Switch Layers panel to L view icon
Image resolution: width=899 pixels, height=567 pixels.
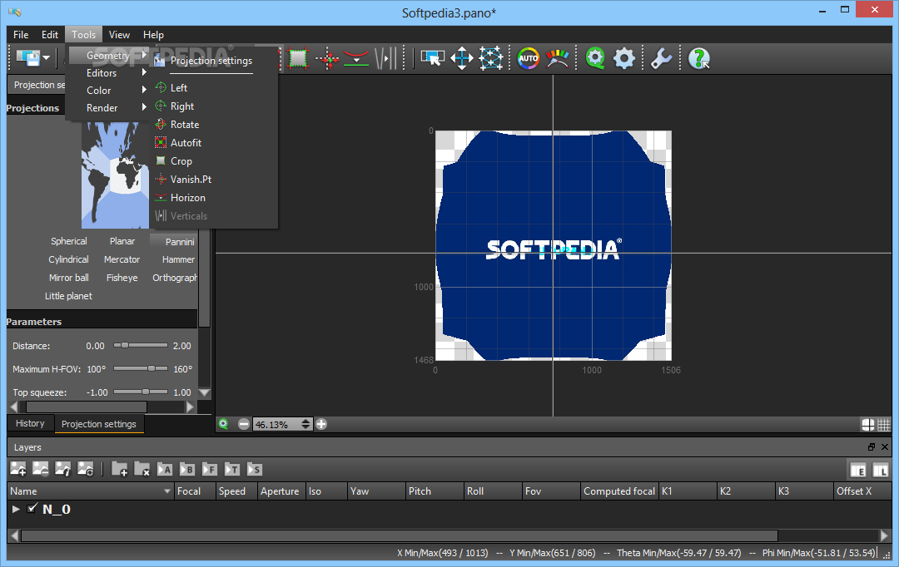pyautogui.click(x=880, y=471)
